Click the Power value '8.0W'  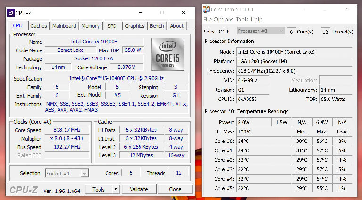pyautogui.click(x=254, y=122)
